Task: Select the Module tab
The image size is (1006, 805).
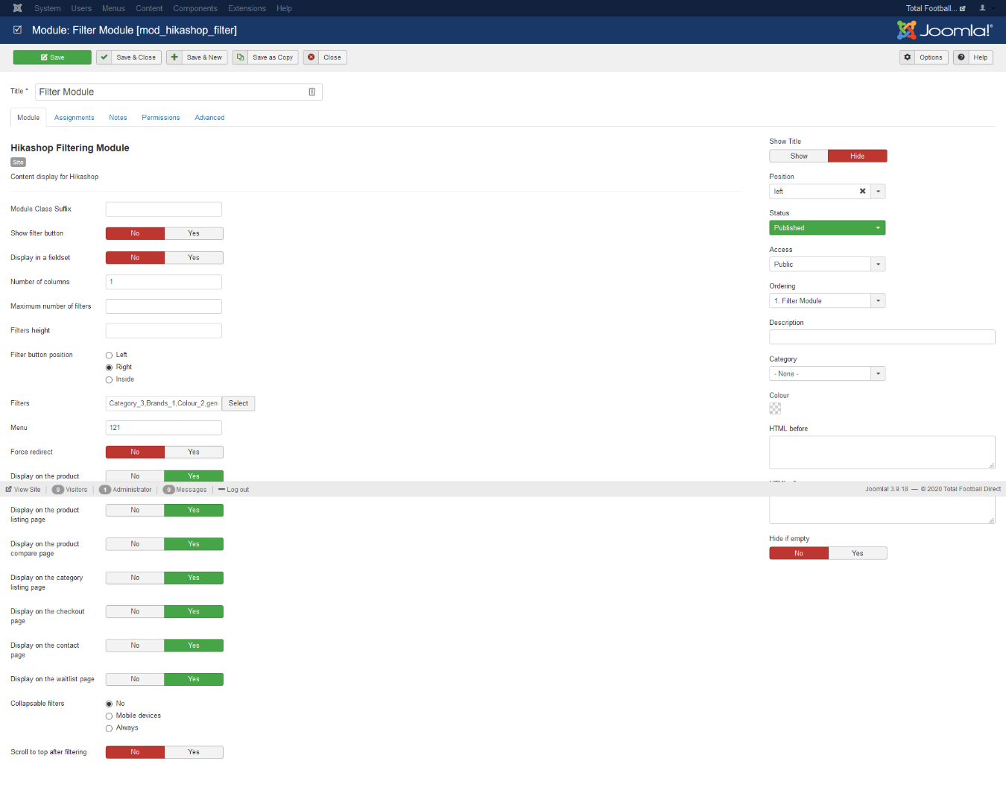Action: tap(28, 118)
